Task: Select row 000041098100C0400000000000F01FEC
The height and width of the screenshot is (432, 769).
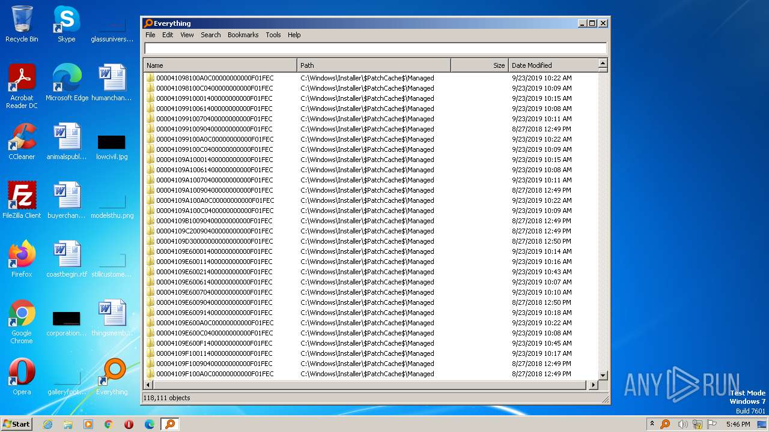Action: tap(371, 88)
